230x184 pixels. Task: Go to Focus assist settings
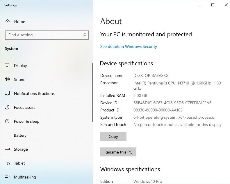(x=24, y=107)
